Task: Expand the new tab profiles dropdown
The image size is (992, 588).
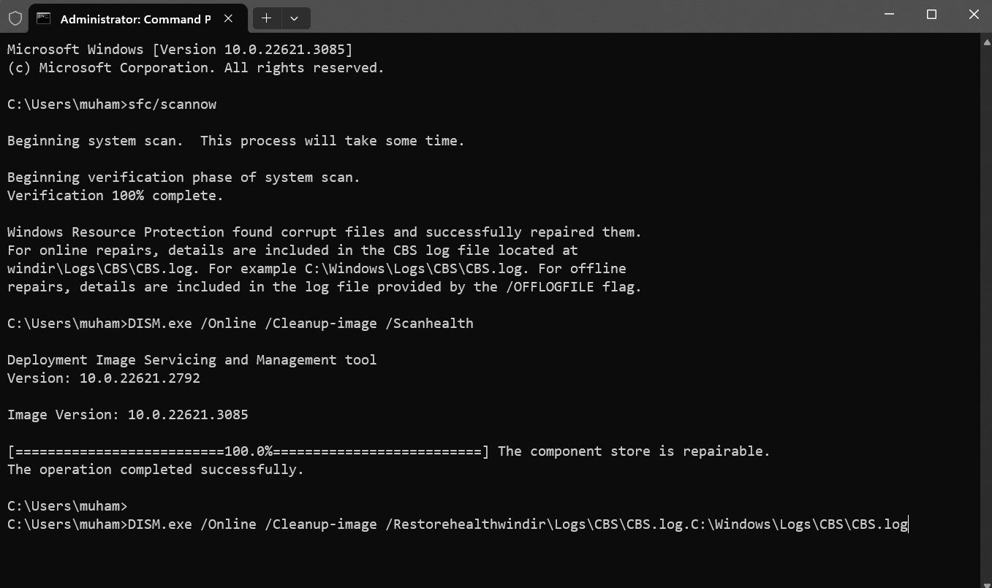Action: point(295,18)
